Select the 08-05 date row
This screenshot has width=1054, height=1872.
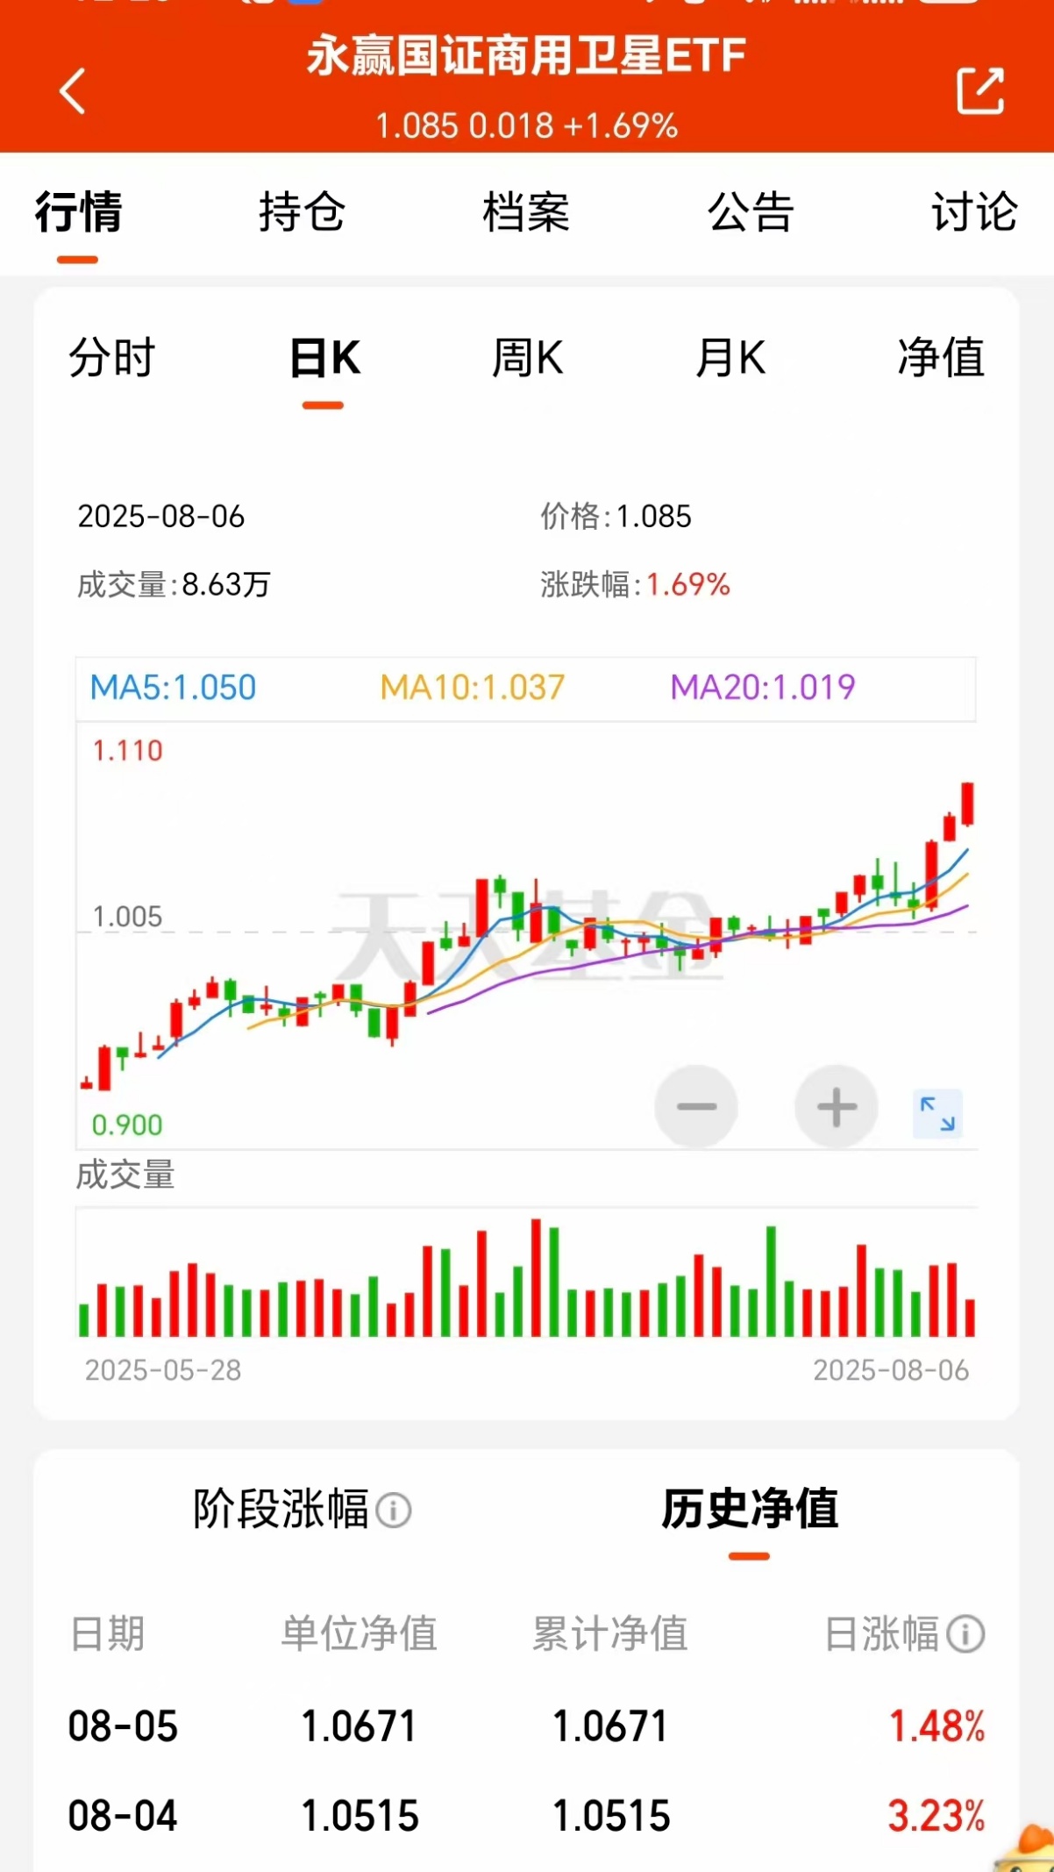tap(526, 1726)
